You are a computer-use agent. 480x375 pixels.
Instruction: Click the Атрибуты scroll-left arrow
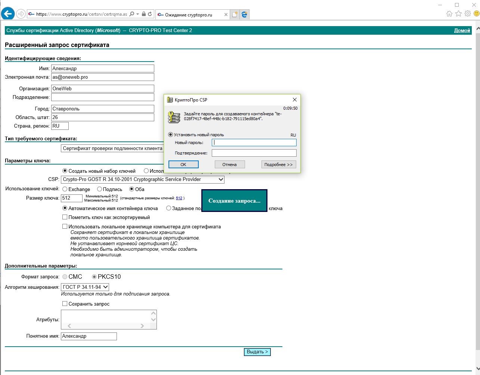[x=69, y=326]
